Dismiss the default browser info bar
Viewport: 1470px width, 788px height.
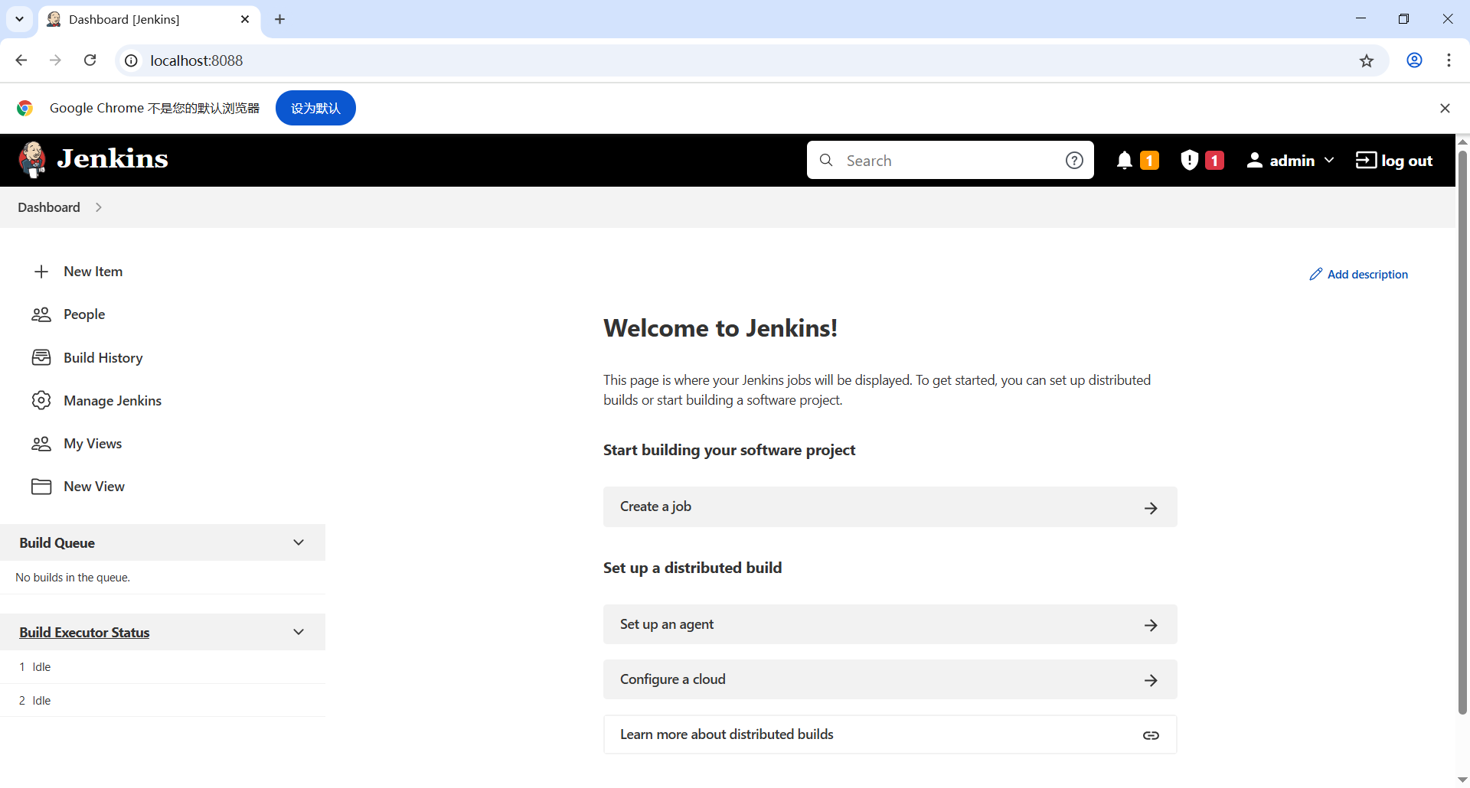1445,108
